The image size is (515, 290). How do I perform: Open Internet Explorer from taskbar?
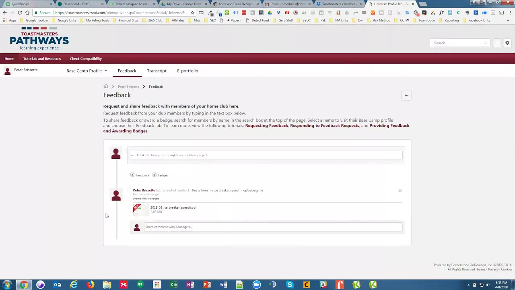pos(74,285)
